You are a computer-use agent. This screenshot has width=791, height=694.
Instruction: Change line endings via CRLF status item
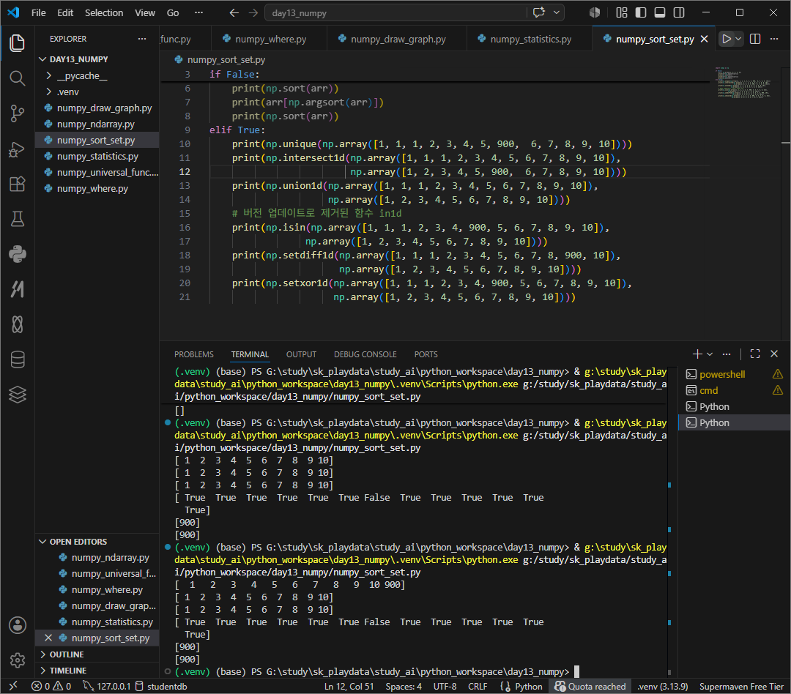[478, 686]
